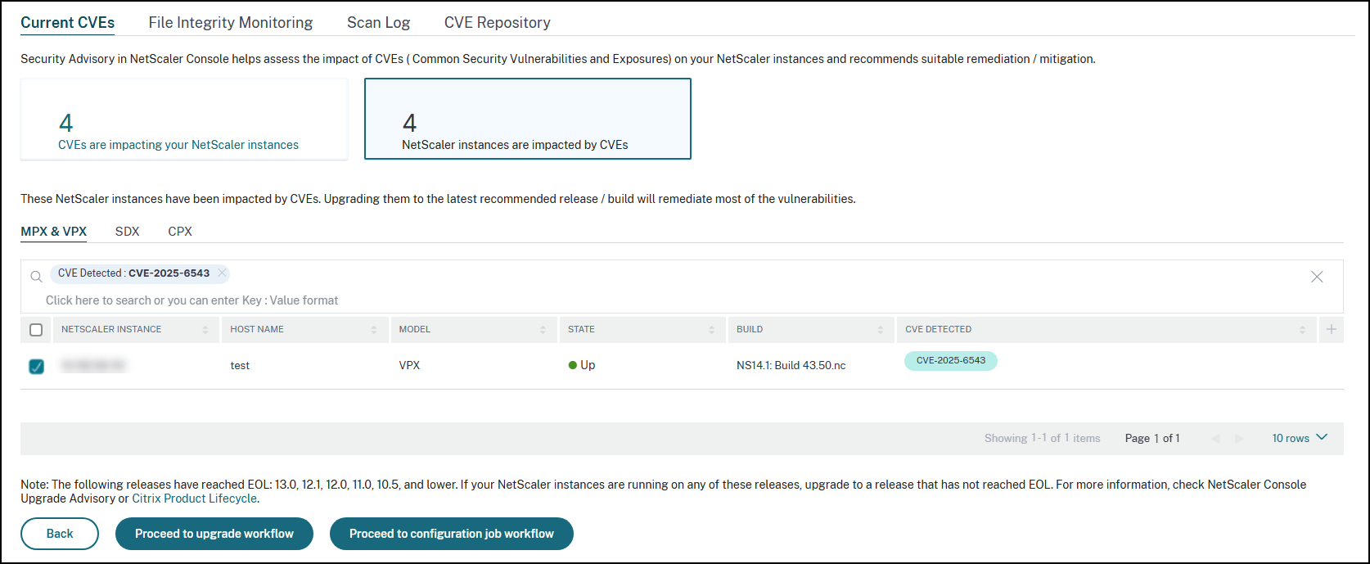This screenshot has height=564, width=1370.
Task: Sort table by Build column arrows
Action: coord(881,330)
